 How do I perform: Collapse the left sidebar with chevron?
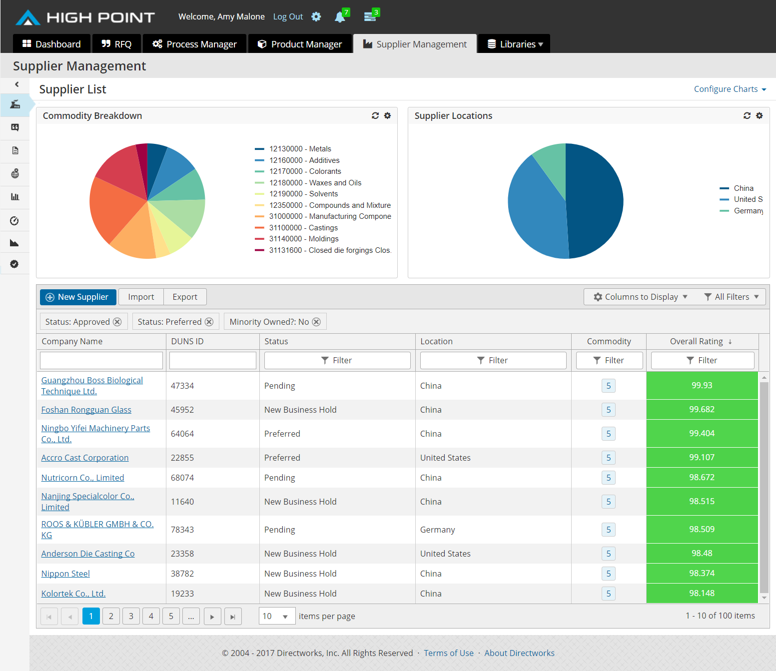pyautogui.click(x=16, y=84)
